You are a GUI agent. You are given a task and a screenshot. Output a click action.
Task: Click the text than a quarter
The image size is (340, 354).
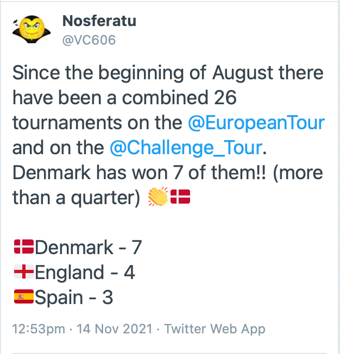click(76, 198)
